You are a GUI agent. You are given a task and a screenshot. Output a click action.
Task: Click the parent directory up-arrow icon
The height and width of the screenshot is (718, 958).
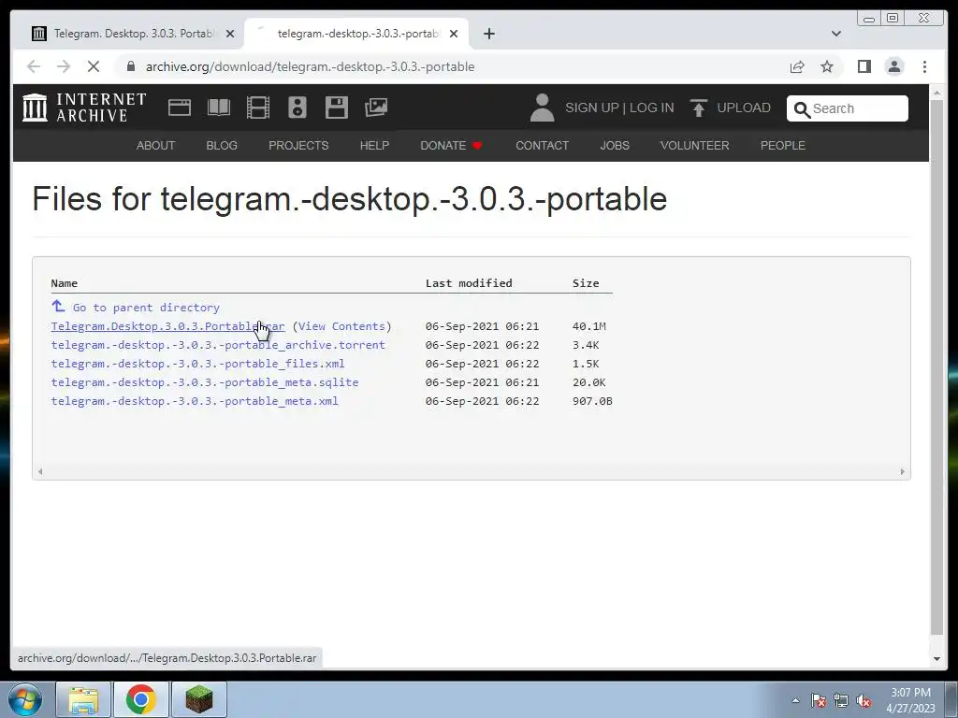pyautogui.click(x=58, y=306)
